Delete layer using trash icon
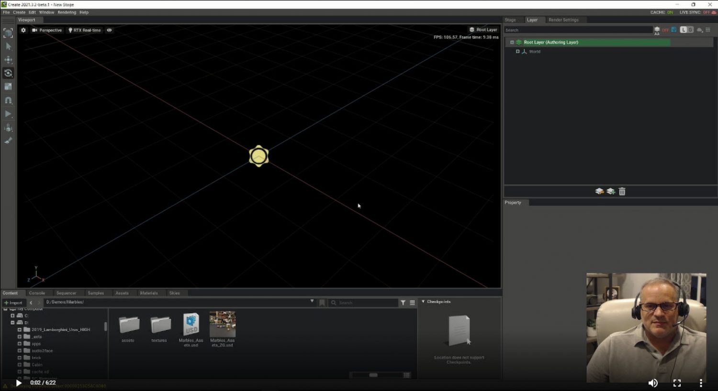 click(622, 192)
